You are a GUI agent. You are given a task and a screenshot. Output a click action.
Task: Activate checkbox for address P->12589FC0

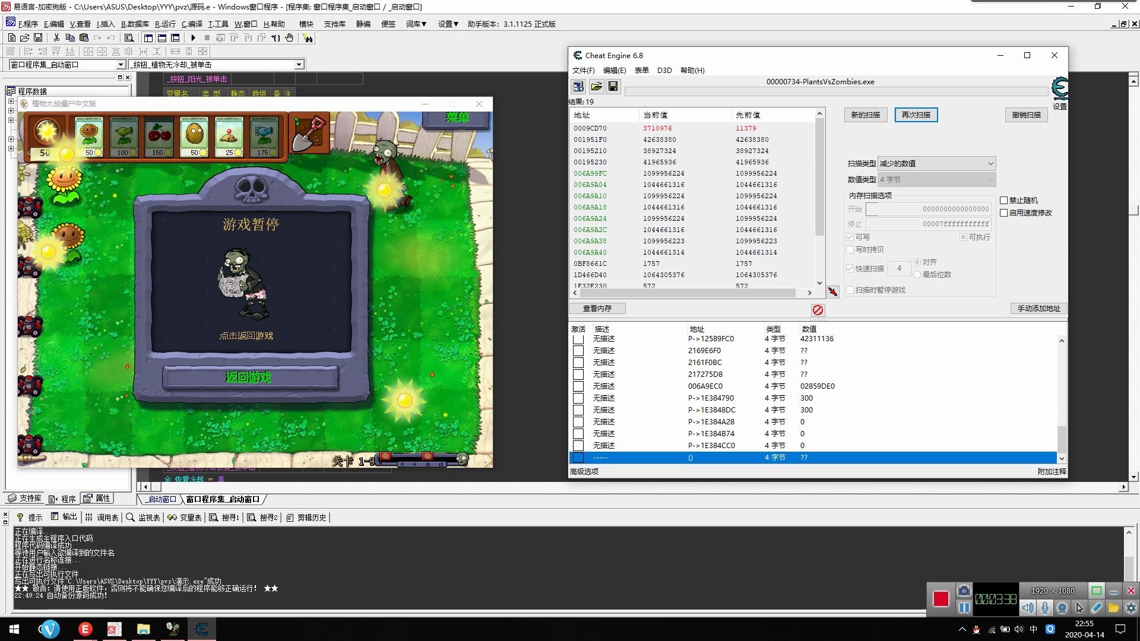578,339
